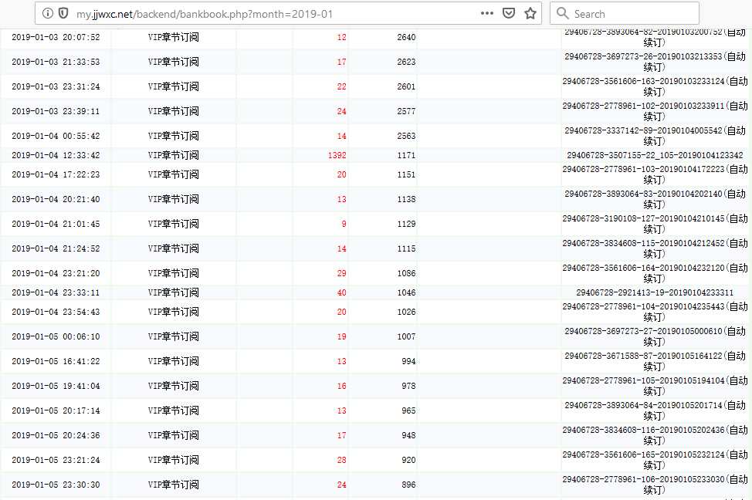Image resolution: width=752 pixels, height=500 pixels.
Task: Click the red amount 28
Action: [x=341, y=460]
